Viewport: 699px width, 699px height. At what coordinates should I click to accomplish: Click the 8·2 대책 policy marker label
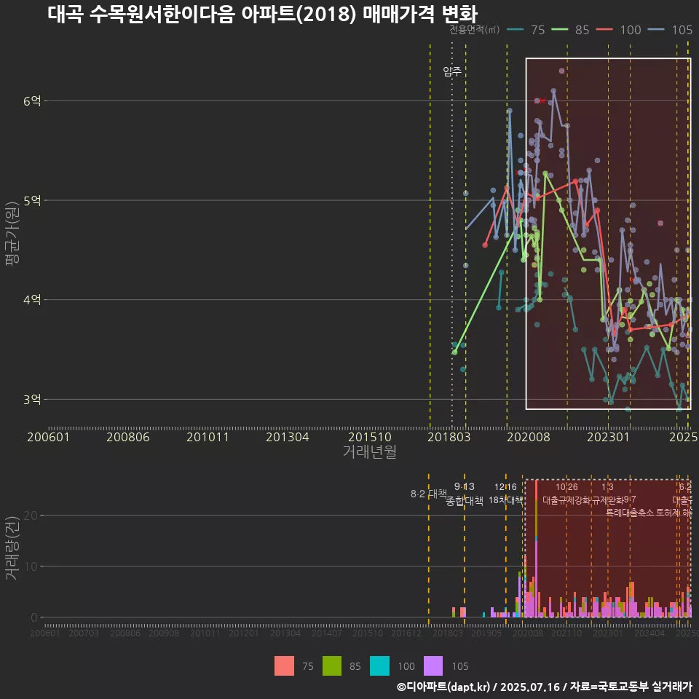pyautogui.click(x=429, y=494)
